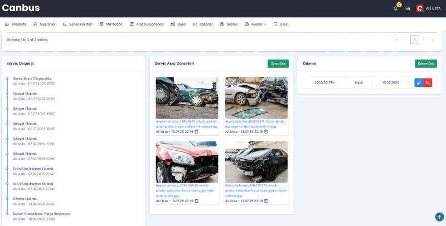Delete the 1.000,00 TRY payment
Screen dimensions: 446x226
pyautogui.click(x=428, y=82)
